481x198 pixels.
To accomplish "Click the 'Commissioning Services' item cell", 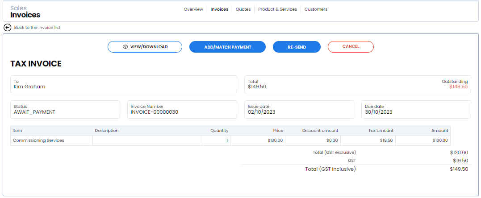I will pos(51,140).
